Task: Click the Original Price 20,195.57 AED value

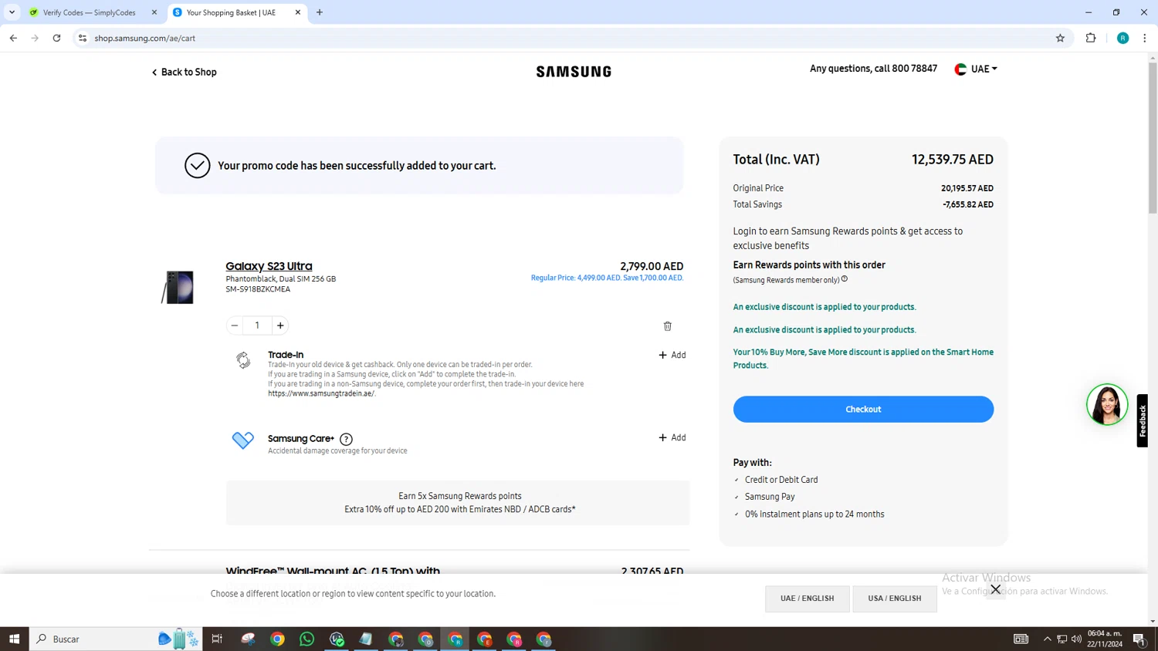Action: (967, 188)
